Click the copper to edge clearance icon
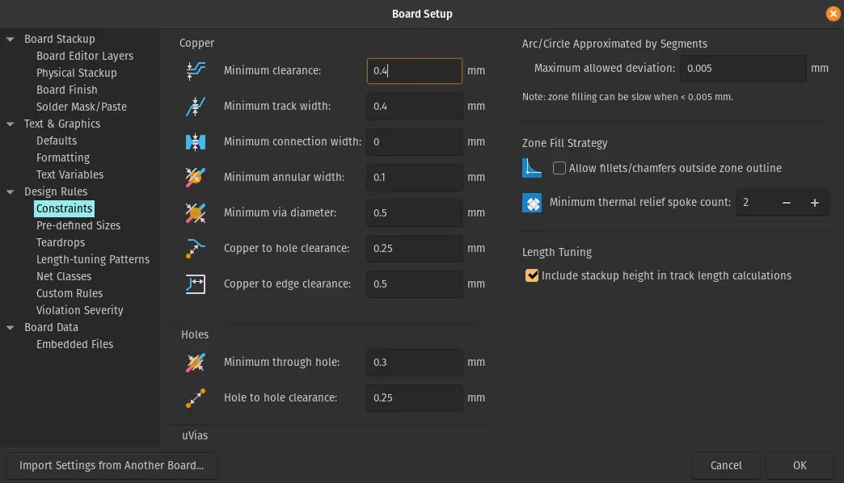Viewport: 844px width, 483px height. (195, 283)
